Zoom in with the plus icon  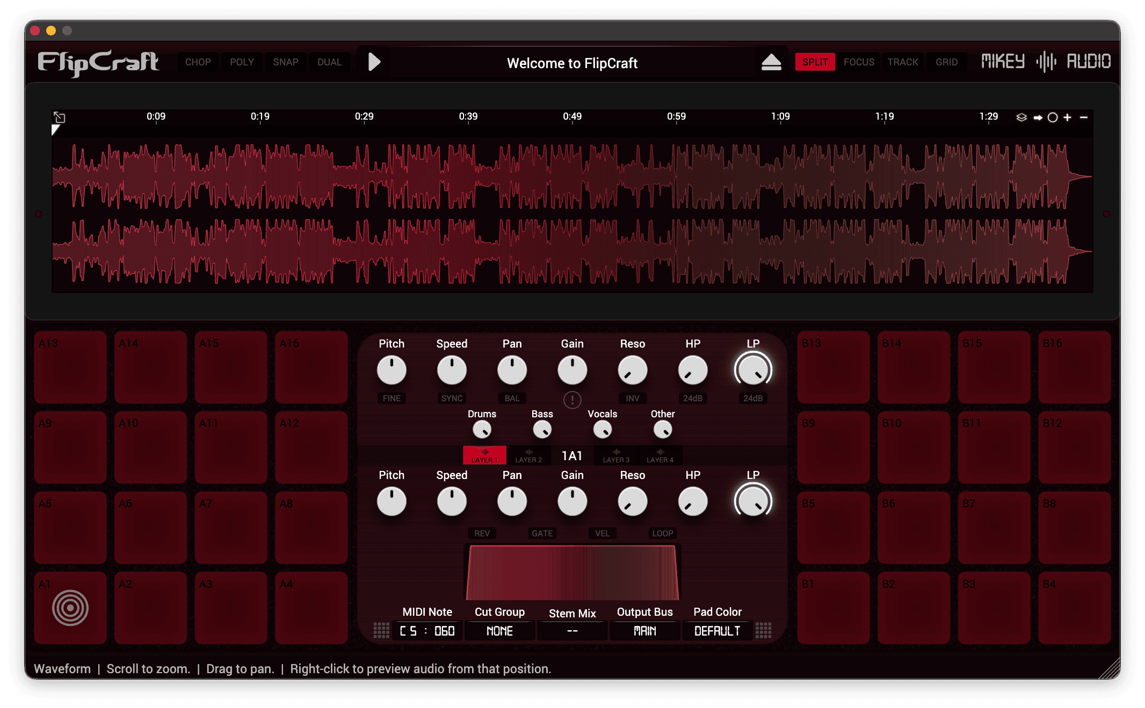point(1068,117)
